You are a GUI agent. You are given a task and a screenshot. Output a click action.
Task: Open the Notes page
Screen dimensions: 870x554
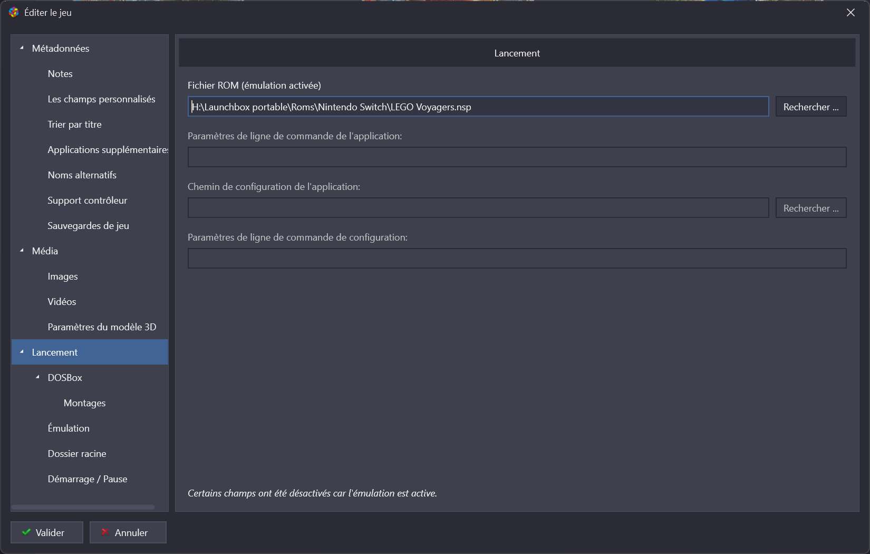click(60, 74)
